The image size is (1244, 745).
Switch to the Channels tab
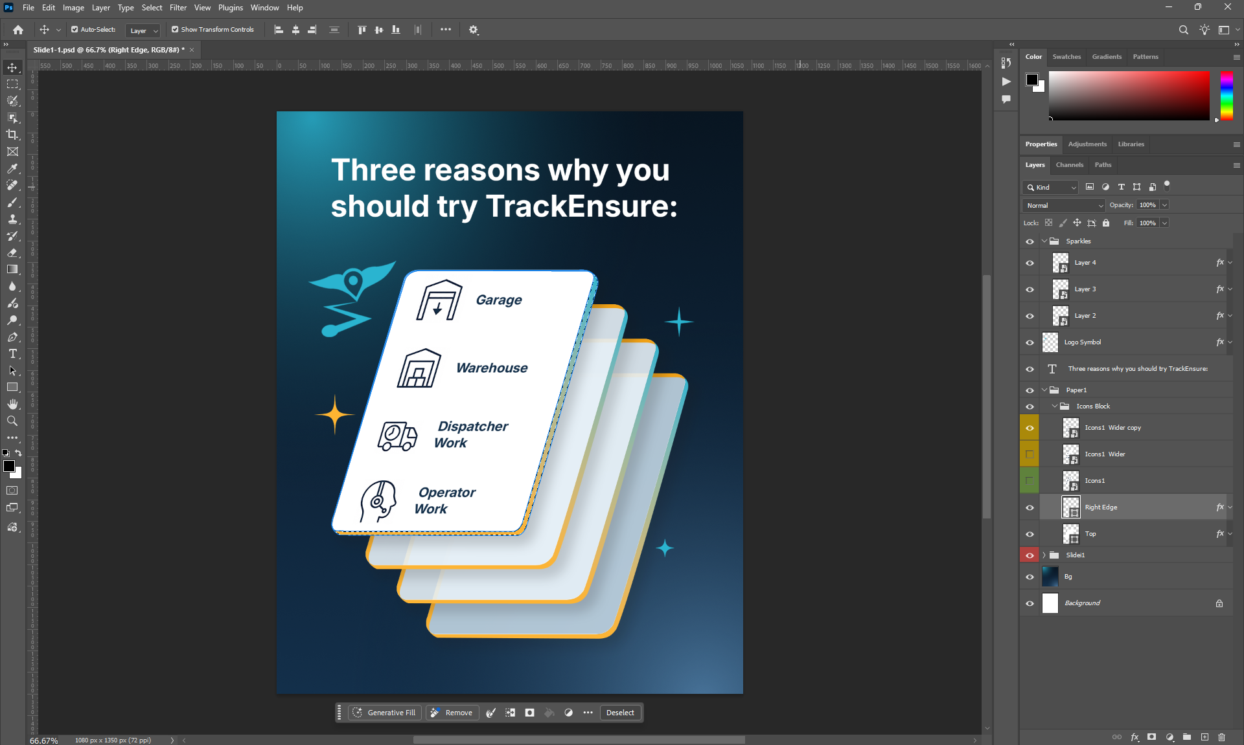pyautogui.click(x=1070, y=165)
